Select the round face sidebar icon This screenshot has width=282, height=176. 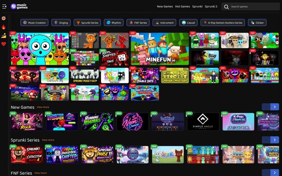pyautogui.click(x=4, y=18)
